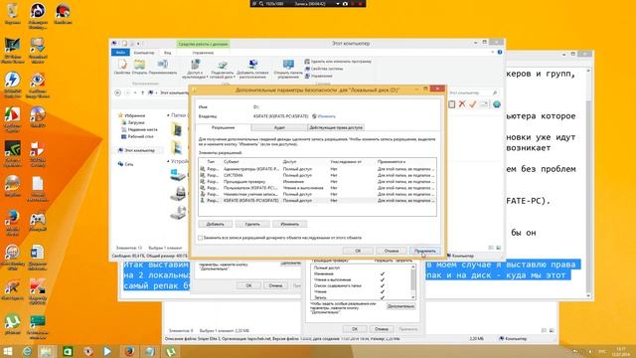Image resolution: width=636 pixels, height=358 pixels.
Task: Click Cancel (Отмена) in advanced security dialog
Action: [x=391, y=251]
